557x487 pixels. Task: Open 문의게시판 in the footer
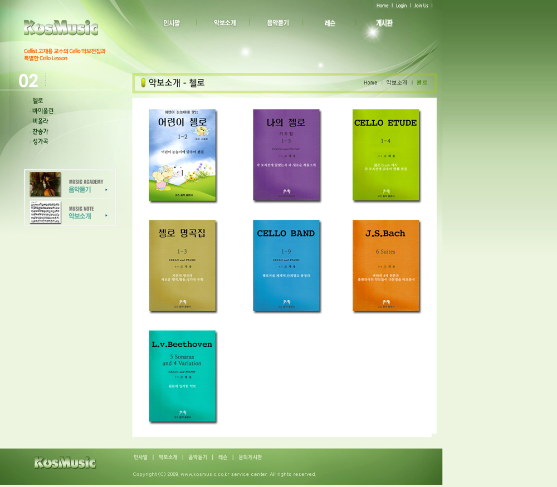[250, 457]
